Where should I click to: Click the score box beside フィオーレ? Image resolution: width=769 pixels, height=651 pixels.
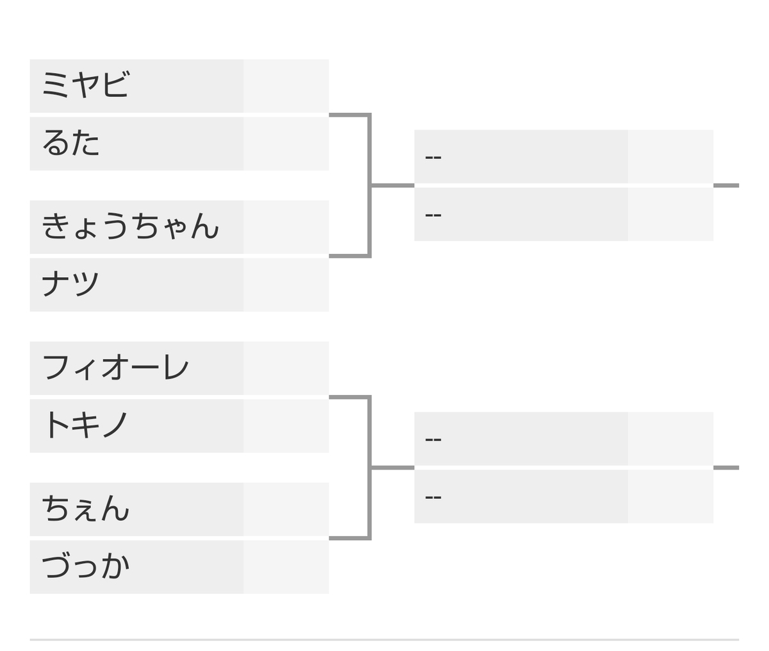(x=286, y=368)
